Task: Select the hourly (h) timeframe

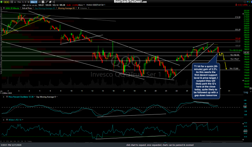Action: 23,2
